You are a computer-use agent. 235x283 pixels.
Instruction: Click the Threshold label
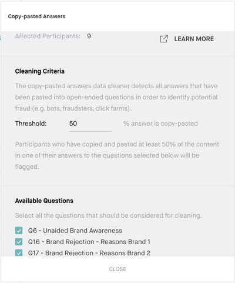(31, 124)
